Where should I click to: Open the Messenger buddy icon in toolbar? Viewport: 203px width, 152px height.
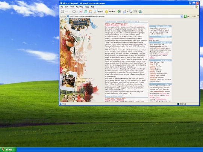[x=140, y=12]
